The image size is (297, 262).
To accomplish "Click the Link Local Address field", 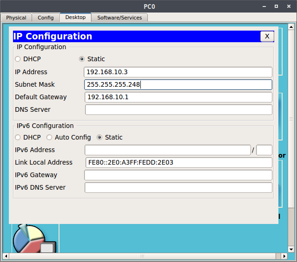I will [x=179, y=163].
